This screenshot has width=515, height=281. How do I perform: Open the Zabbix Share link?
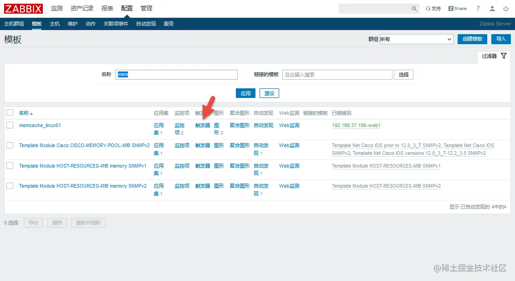(x=458, y=9)
